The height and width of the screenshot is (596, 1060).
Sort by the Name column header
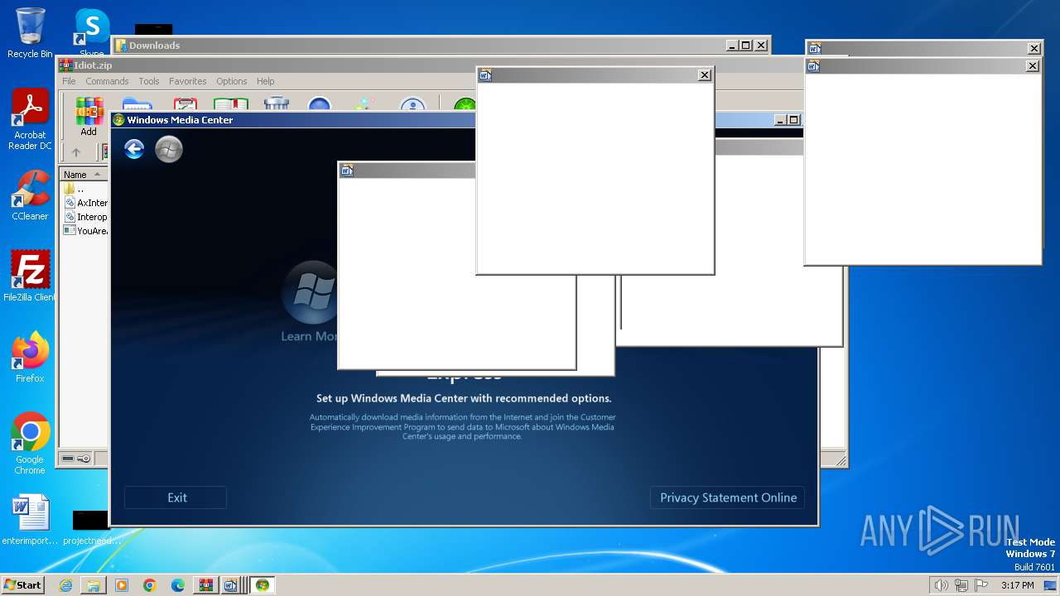point(84,175)
